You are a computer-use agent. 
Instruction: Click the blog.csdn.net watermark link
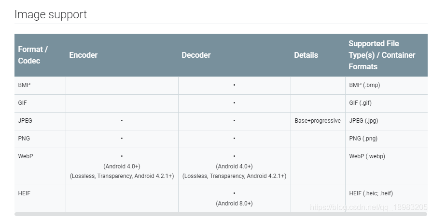point(369,207)
